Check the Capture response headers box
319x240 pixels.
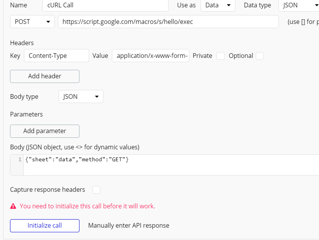(96, 189)
